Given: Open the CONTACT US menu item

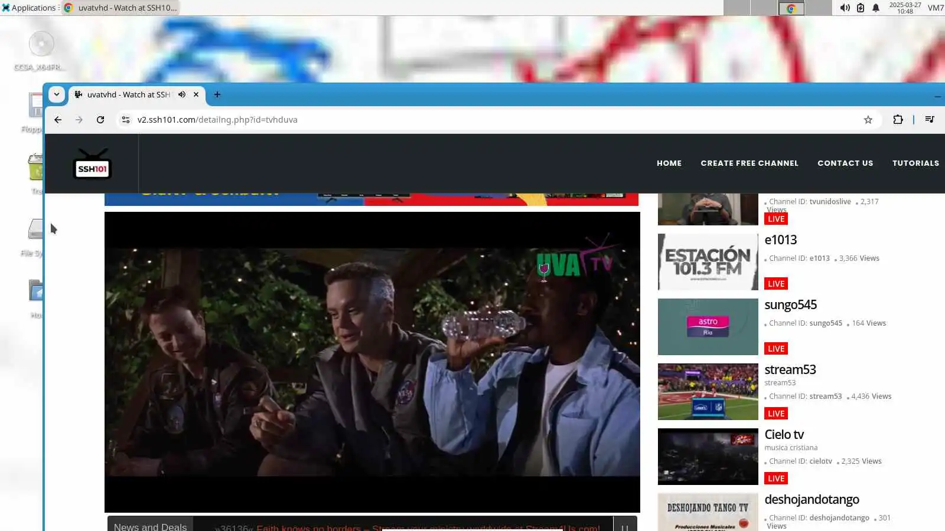Looking at the screenshot, I should (845, 163).
